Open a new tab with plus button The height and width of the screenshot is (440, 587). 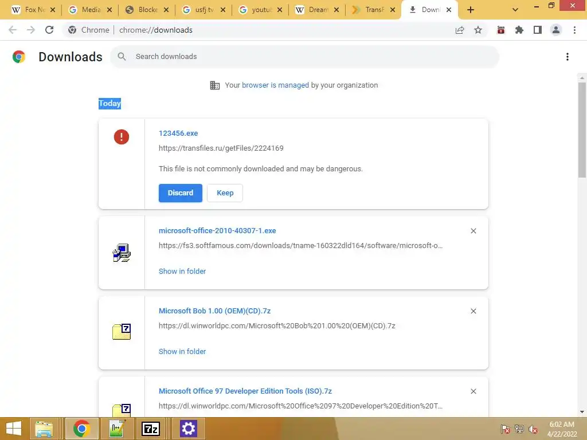(471, 10)
